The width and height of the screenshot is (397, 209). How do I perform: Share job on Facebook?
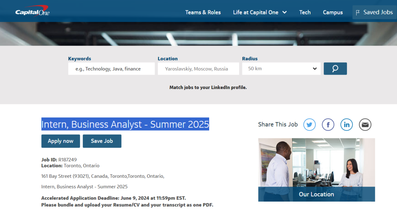pyautogui.click(x=328, y=125)
